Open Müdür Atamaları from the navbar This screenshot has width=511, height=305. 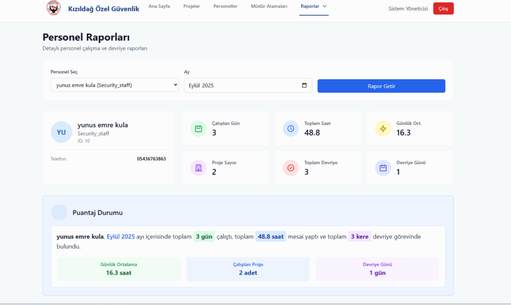[269, 6]
